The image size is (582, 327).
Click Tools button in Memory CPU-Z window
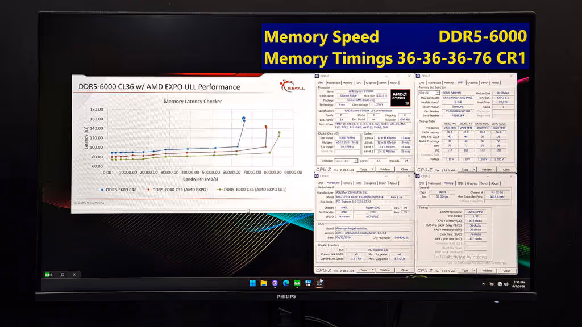(x=465, y=271)
